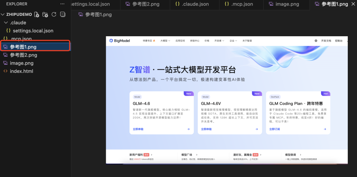357x177 pixels.
Task: Expand the 企业 dropdown in the preview
Action: [233, 41]
